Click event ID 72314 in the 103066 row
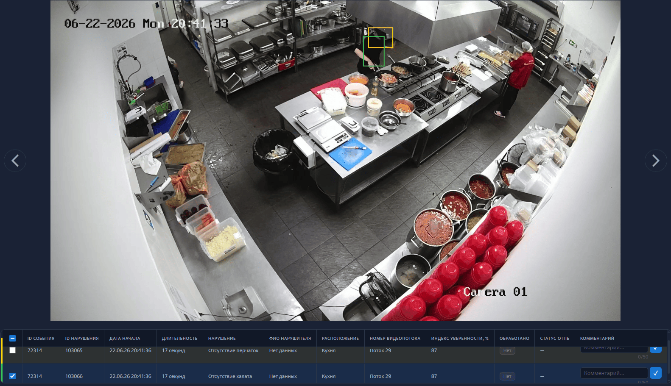Image resolution: width=671 pixels, height=386 pixels. pos(35,376)
